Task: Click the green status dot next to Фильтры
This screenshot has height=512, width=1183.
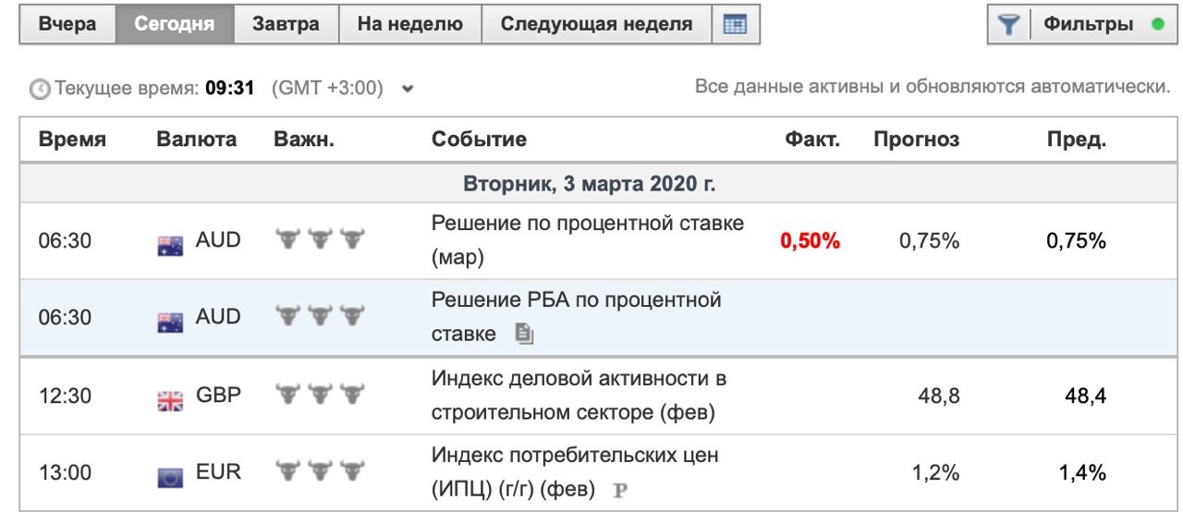Action: (1158, 25)
